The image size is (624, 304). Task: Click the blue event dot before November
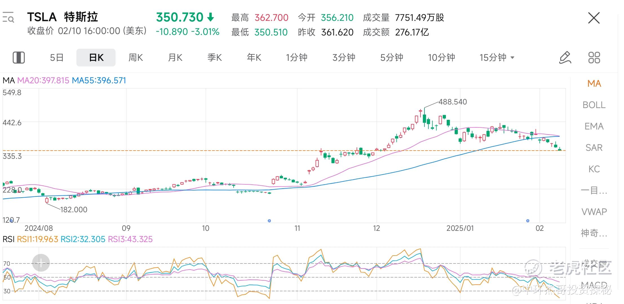pos(269,221)
